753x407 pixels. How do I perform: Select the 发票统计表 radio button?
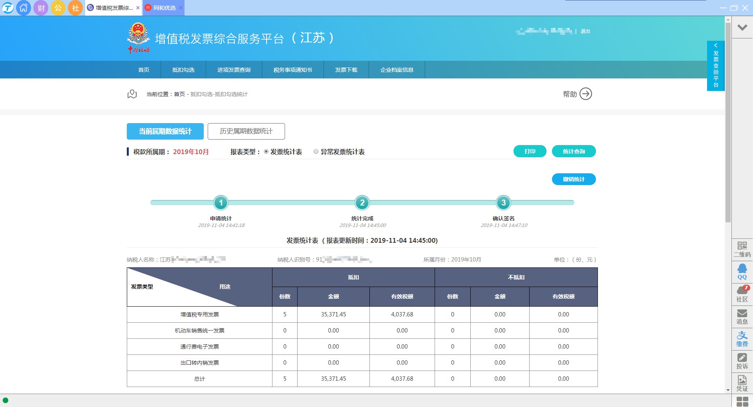point(266,152)
